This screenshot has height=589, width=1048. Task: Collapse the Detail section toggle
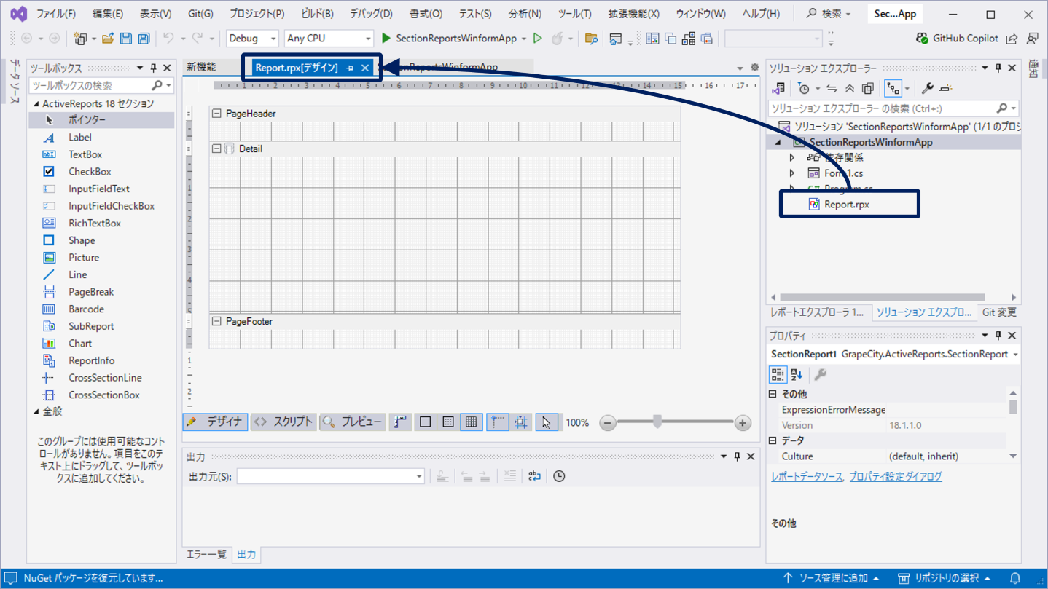[x=216, y=149]
